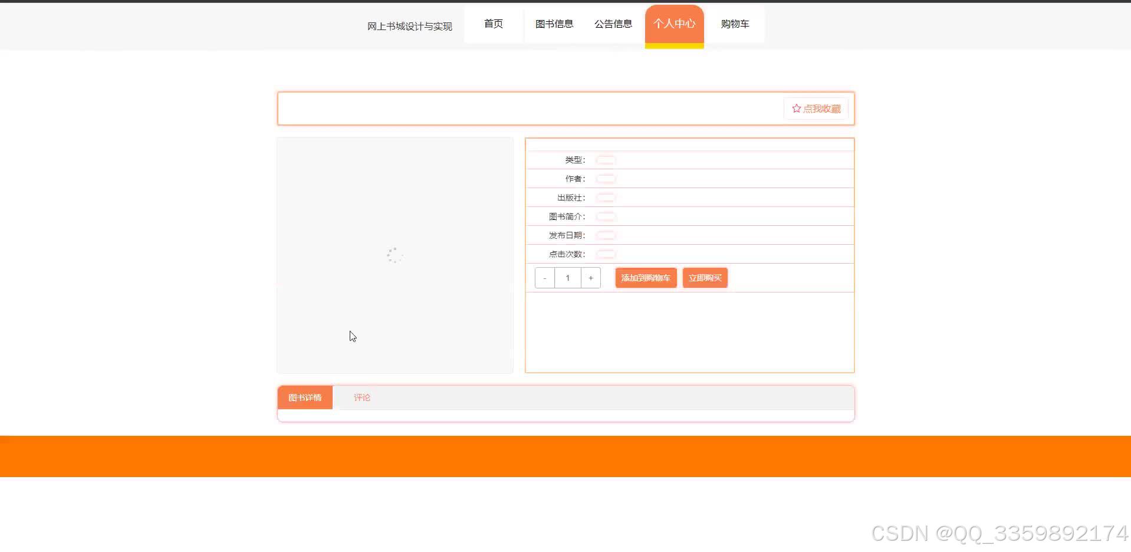Click the 网上书城设计与实现 site title
Screen dimensions: 1131x552
click(410, 26)
